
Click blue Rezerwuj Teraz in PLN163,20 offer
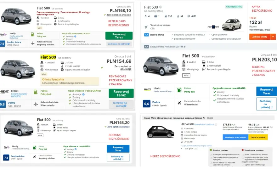pos(118,149)
